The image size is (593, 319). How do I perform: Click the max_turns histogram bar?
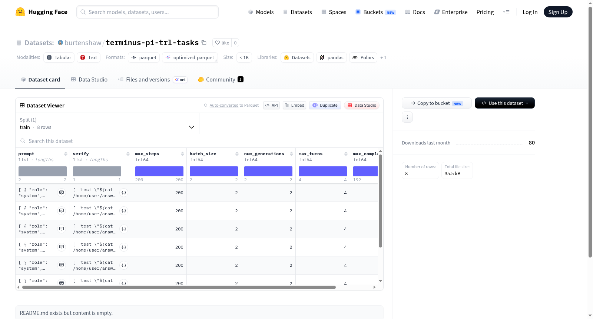(323, 171)
